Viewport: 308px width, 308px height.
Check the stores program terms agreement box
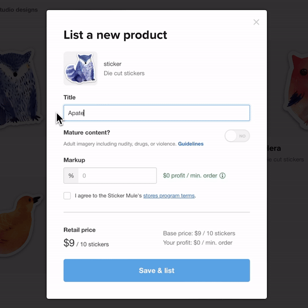click(67, 196)
